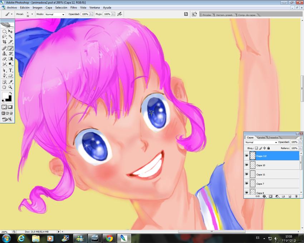Add a layer mask in Layers panel
The height and width of the screenshot is (243, 304).
(x=271, y=196)
